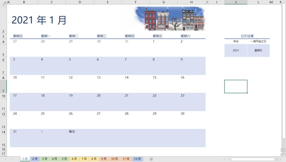Select column H header
The image size is (286, 162).
tap(191, 2)
